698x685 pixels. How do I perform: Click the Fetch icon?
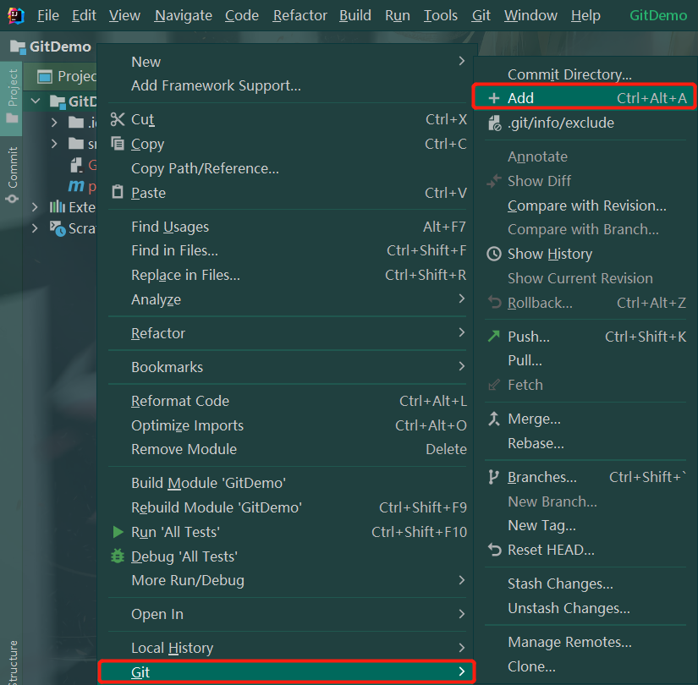[493, 385]
